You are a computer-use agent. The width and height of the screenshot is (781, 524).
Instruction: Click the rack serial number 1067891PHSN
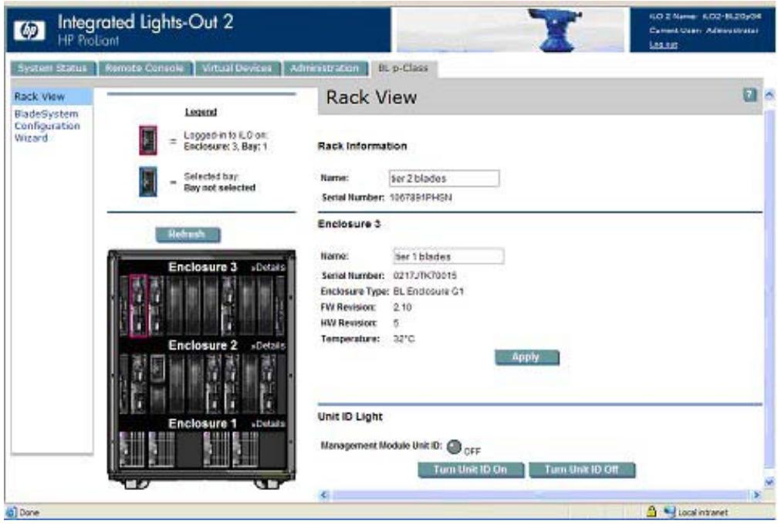(421, 198)
